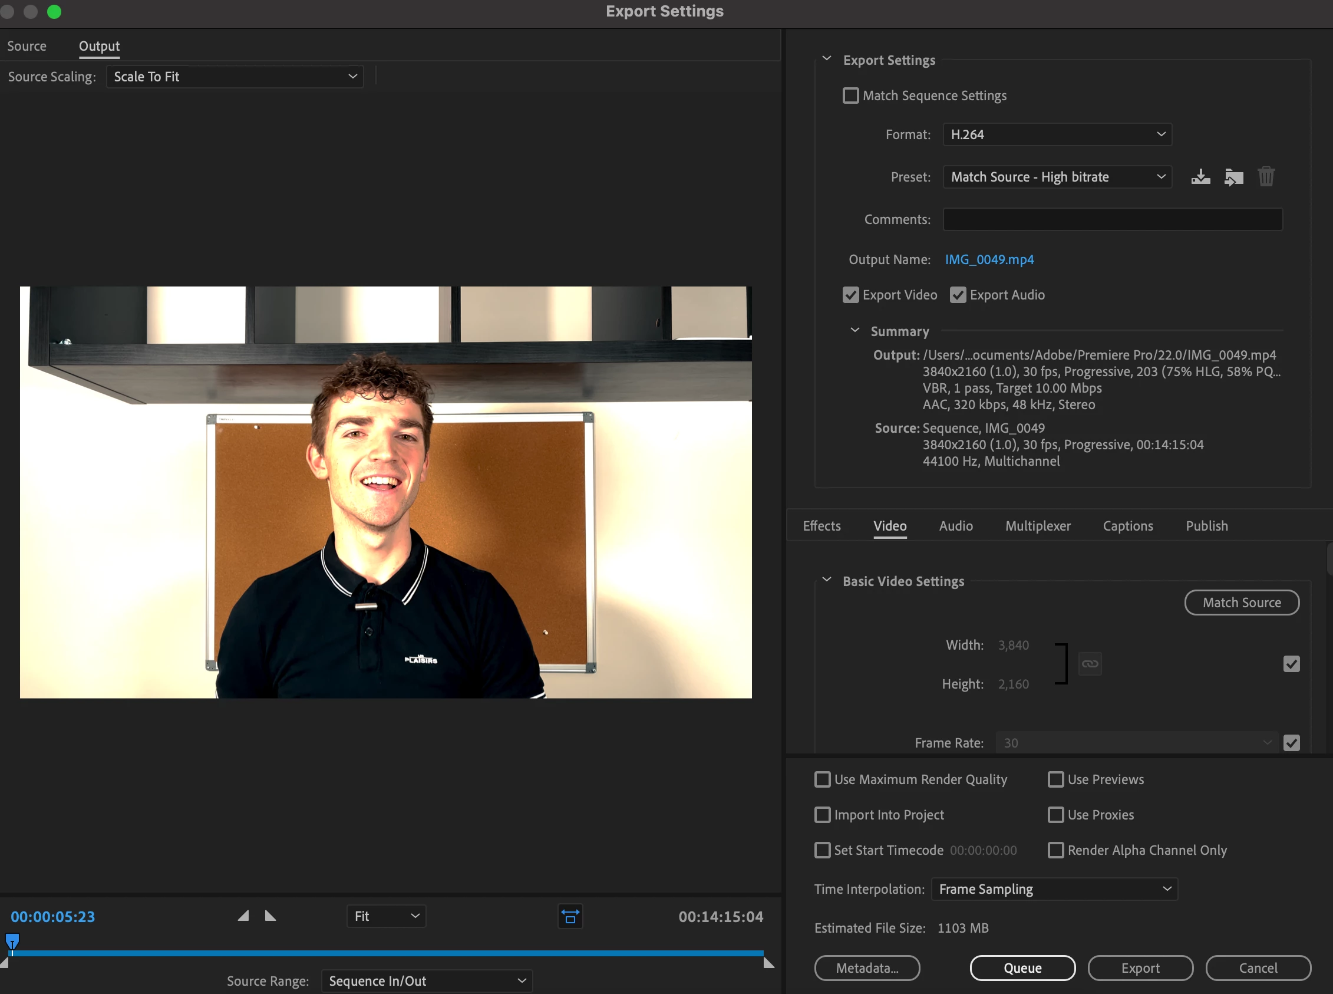
Task: Click the Set Out Point triangle icon
Action: click(x=270, y=916)
